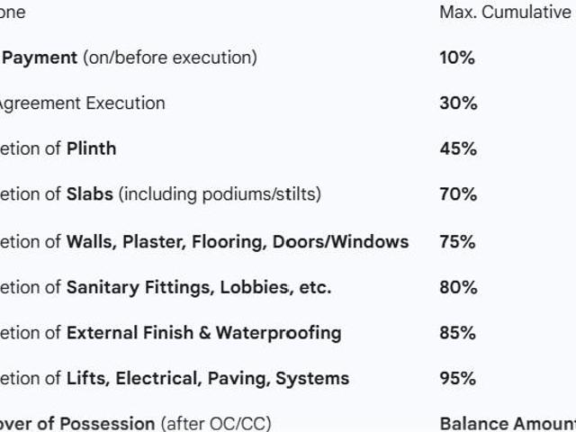This screenshot has width=576, height=432.
Task: Select the Possession (after OC/CC) milestone text
Action: coord(135,423)
